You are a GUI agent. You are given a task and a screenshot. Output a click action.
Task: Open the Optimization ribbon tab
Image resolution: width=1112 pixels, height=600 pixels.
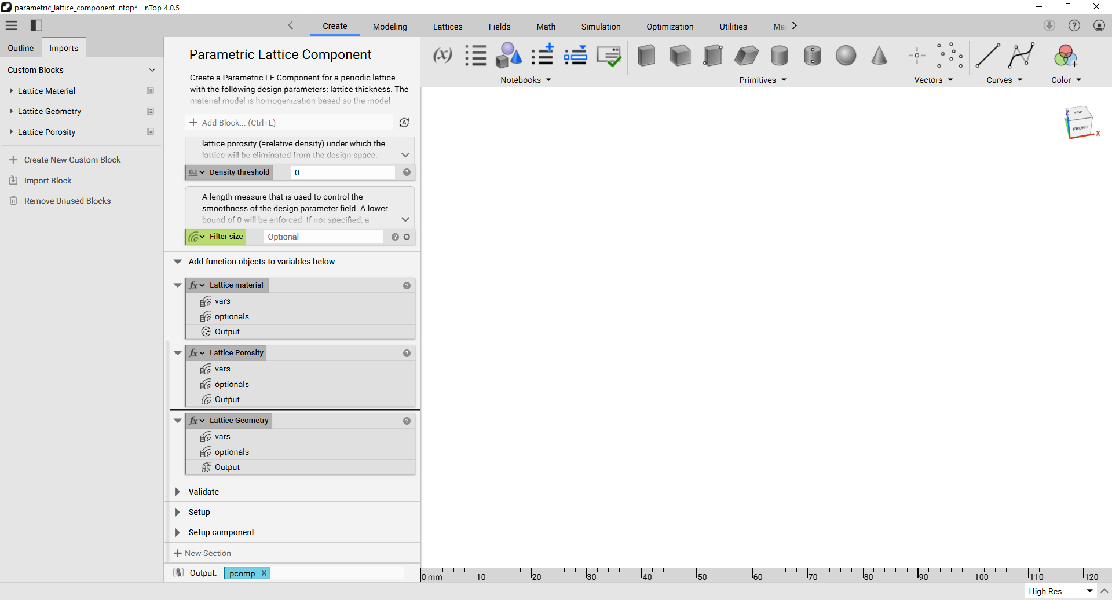tap(670, 27)
